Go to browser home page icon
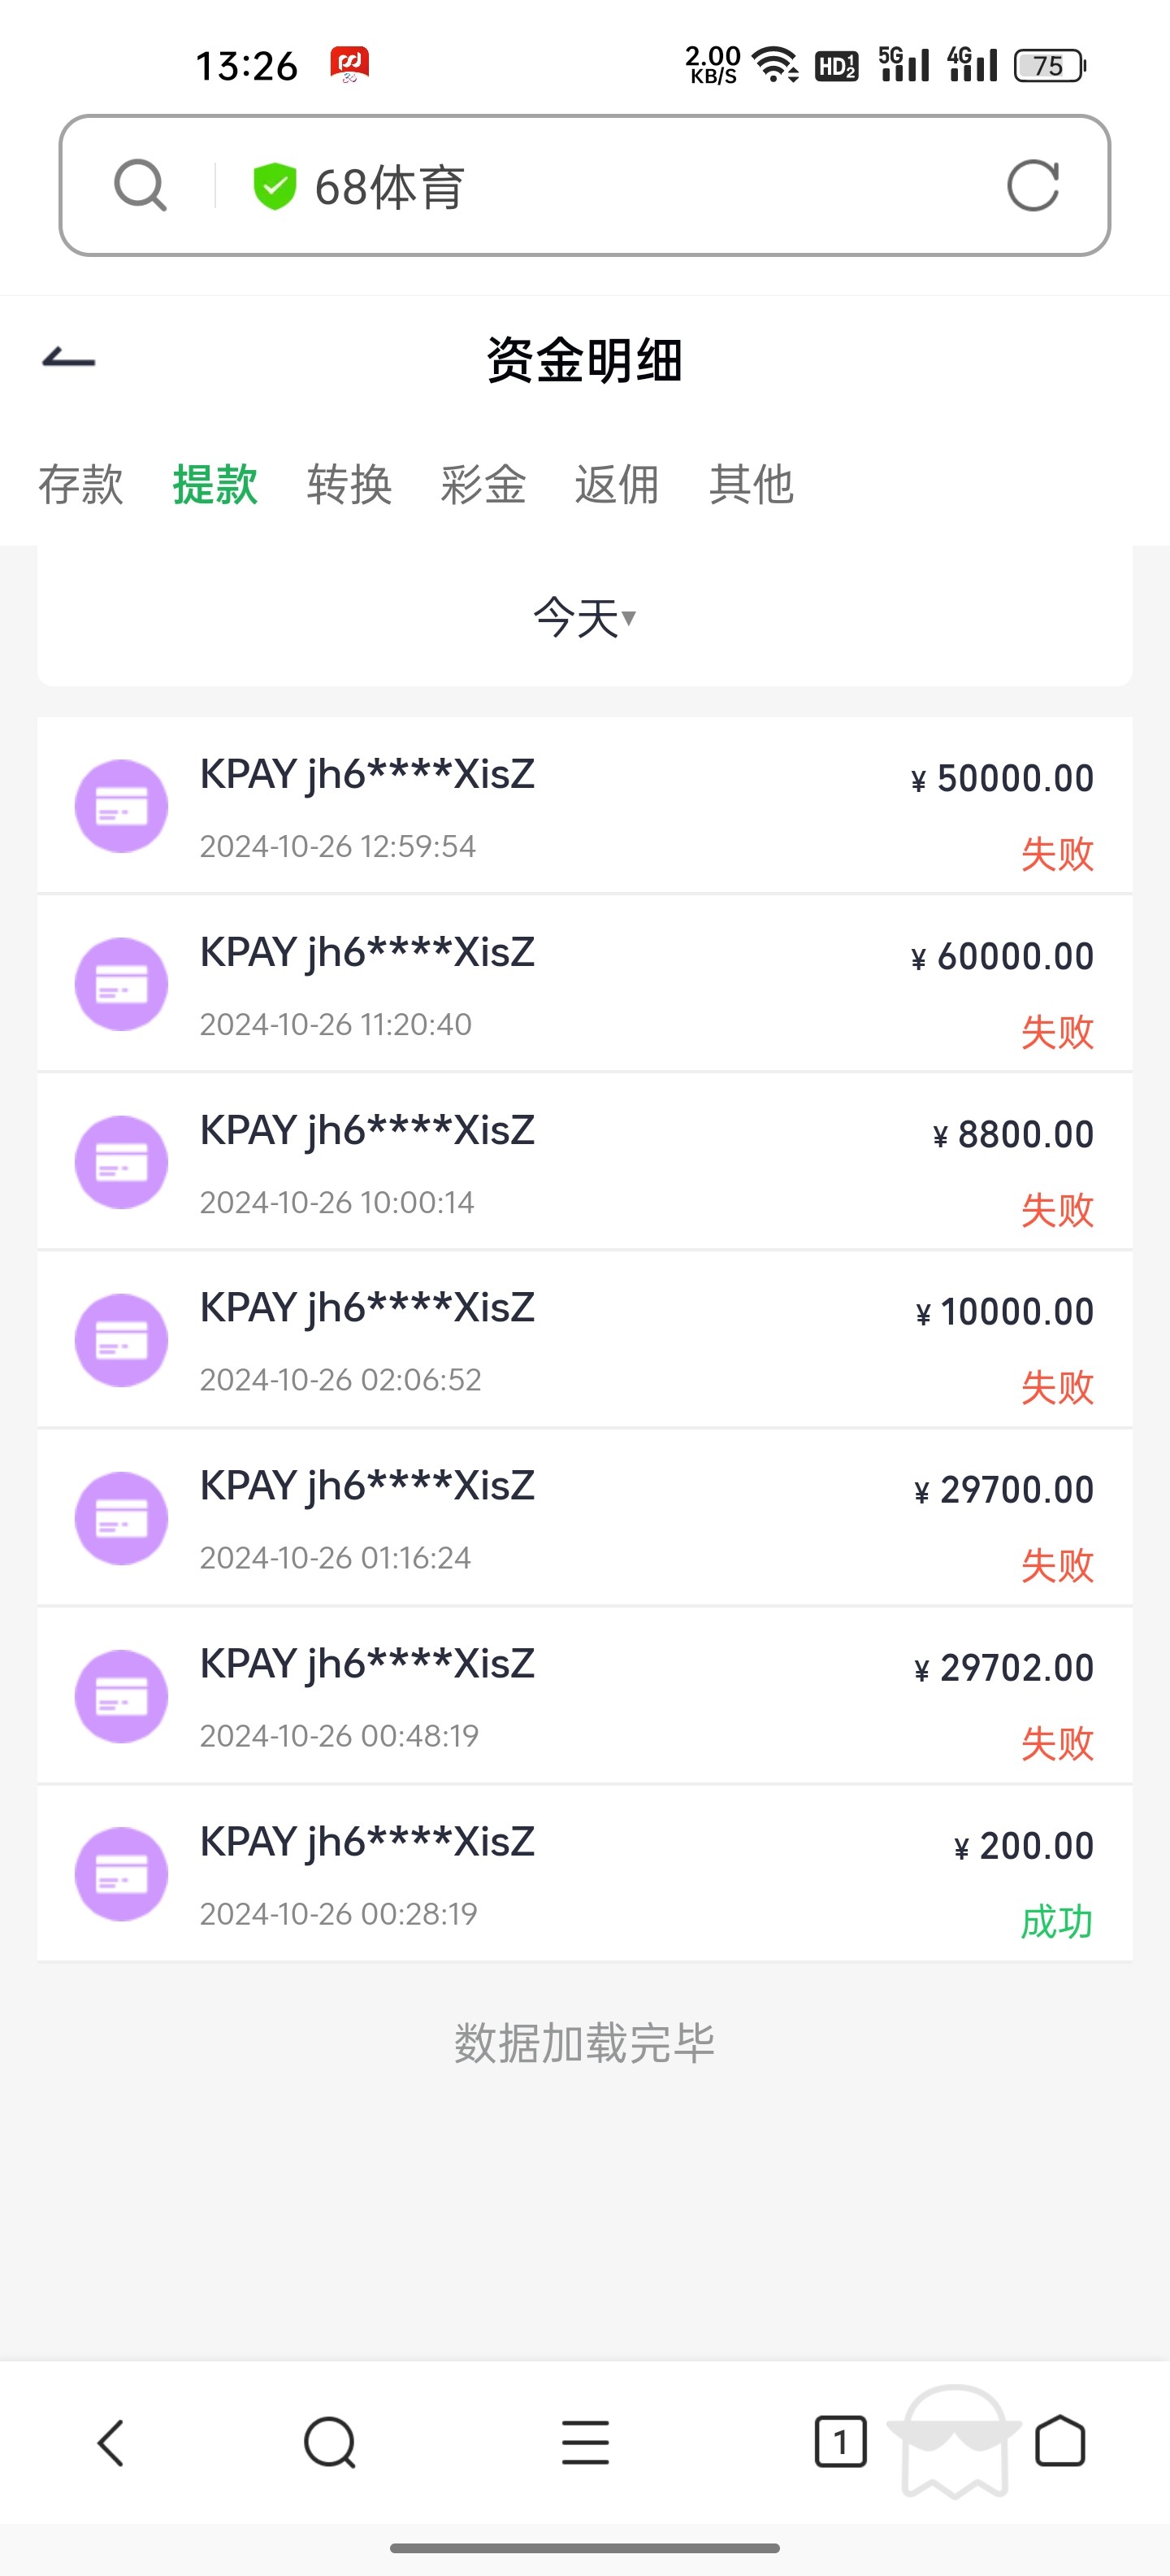Viewport: 1170px width, 2576px height. (1060, 2442)
